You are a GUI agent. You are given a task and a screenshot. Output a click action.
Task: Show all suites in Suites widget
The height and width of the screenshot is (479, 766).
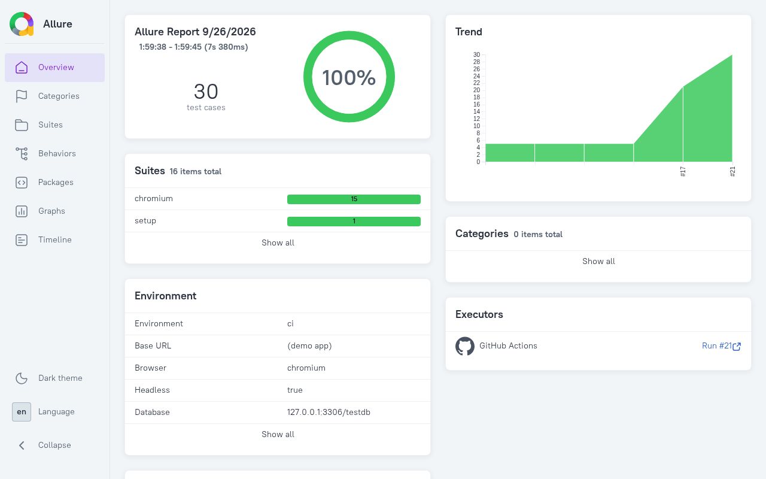tap(278, 242)
